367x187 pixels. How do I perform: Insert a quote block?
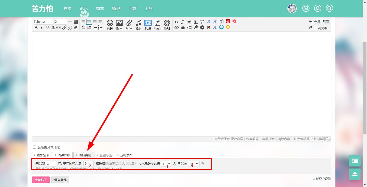point(177,22)
